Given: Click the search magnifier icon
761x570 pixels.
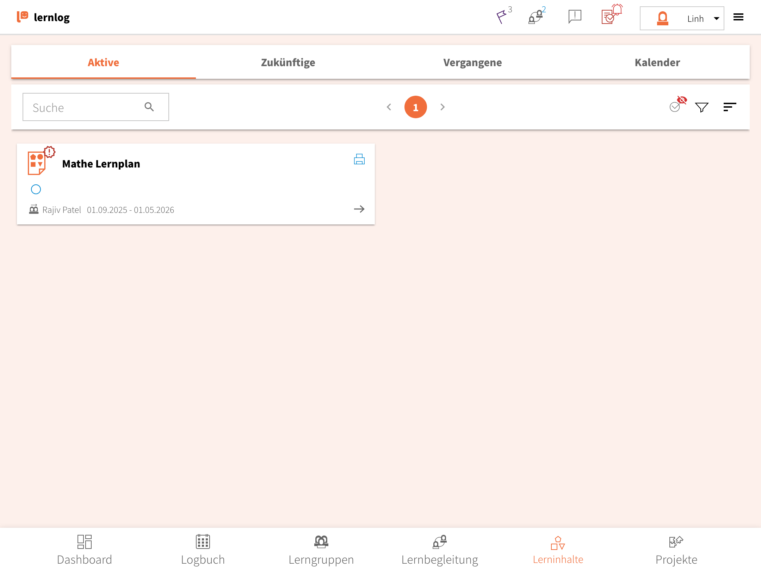Looking at the screenshot, I should [149, 107].
